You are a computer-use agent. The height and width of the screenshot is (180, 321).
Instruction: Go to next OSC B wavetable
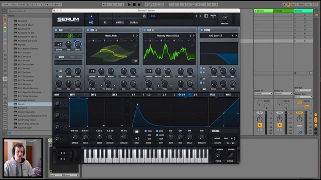194,35
